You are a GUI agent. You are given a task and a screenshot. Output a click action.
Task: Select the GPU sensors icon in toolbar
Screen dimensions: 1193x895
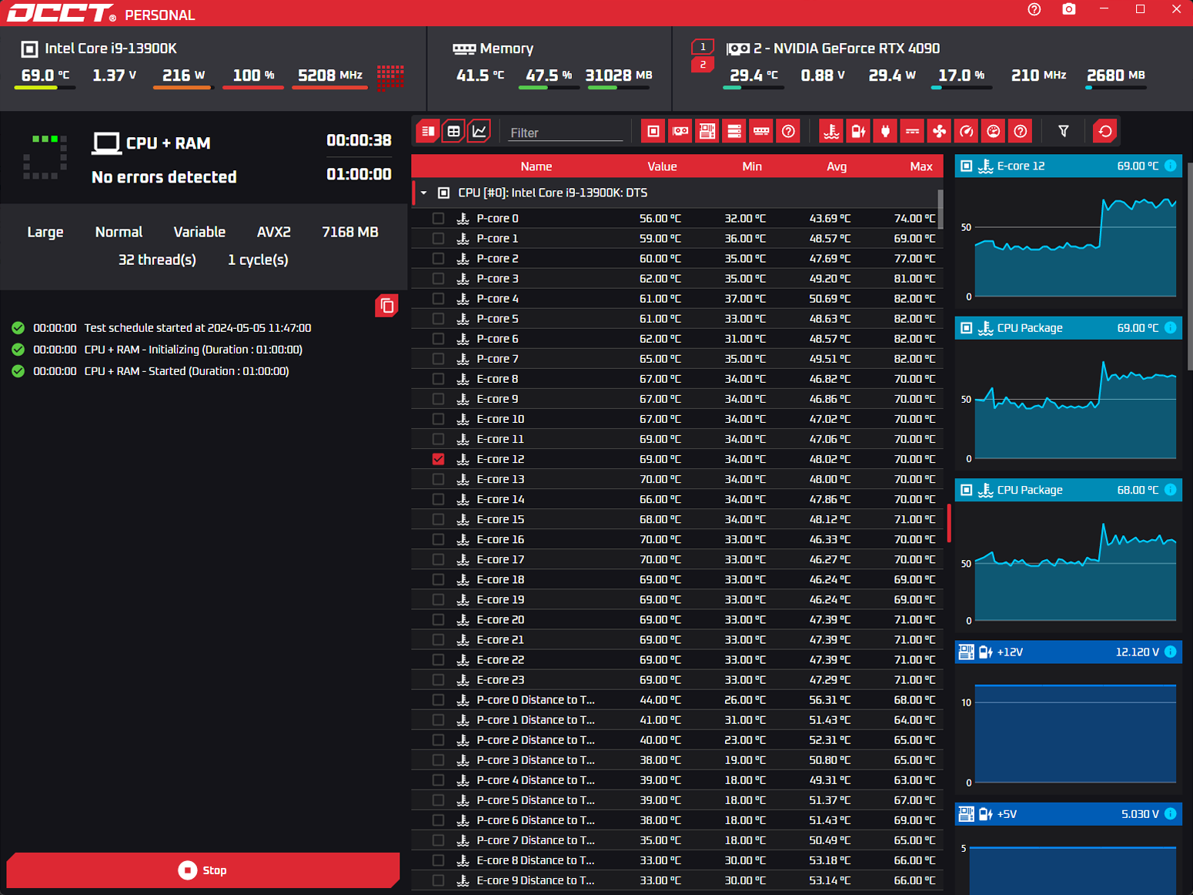680,131
